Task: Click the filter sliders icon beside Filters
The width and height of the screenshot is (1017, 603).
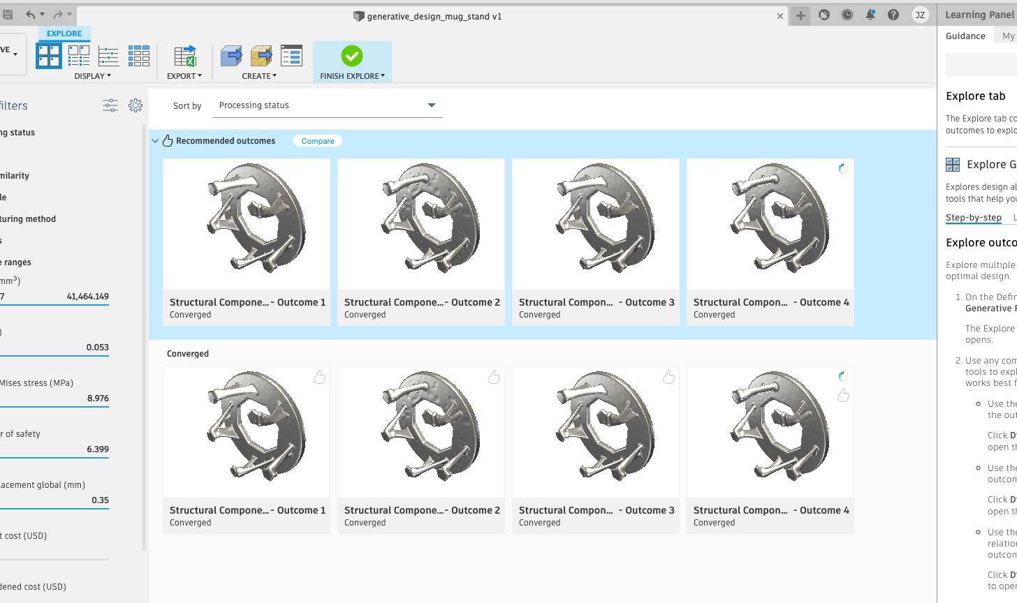Action: coord(110,105)
